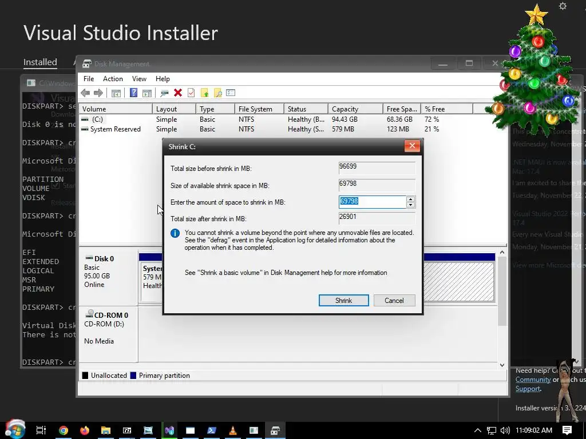Viewport: 586px width, 439px height.
Task: Sort by the Volume column header
Action: coord(116,109)
